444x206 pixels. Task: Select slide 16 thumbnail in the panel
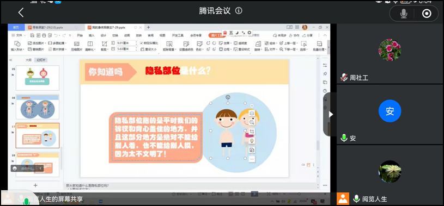(x=38, y=107)
